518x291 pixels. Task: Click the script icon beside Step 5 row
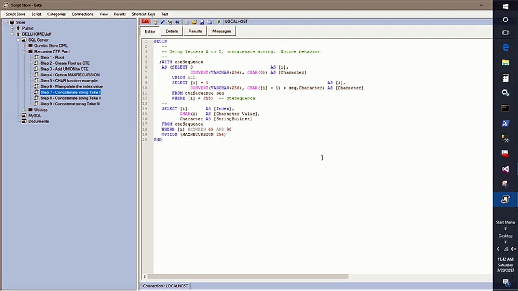(36, 80)
